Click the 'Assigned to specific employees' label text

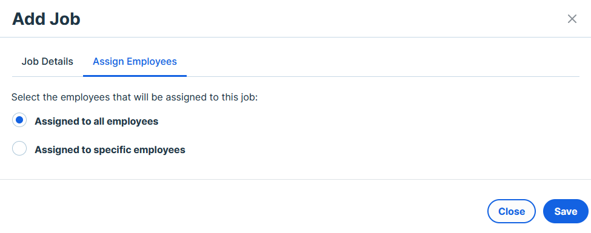[x=110, y=150]
